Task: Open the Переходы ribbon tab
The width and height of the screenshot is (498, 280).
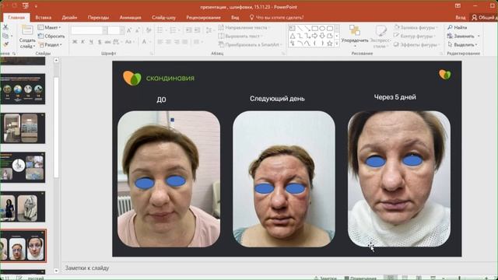Action: tap(99, 17)
